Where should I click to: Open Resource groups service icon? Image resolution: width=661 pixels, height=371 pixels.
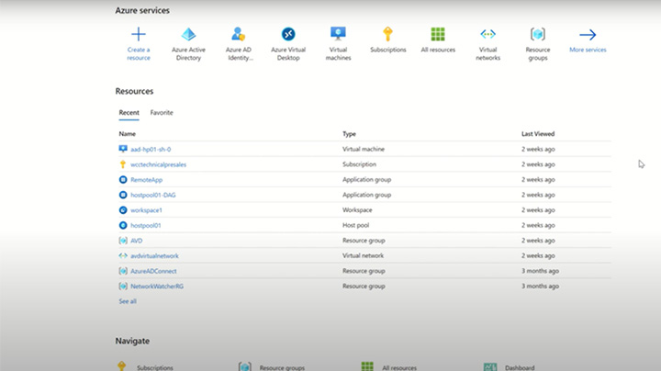point(538,35)
